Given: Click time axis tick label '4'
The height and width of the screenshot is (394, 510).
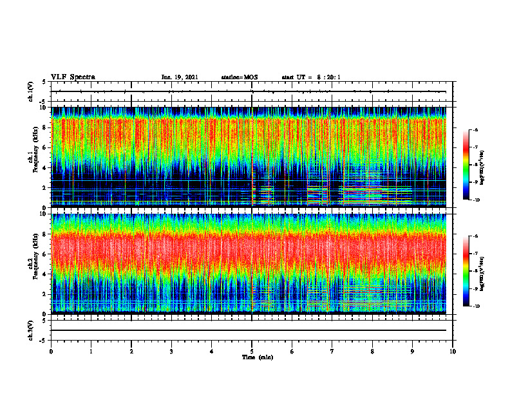Looking at the screenshot, I should (x=212, y=352).
